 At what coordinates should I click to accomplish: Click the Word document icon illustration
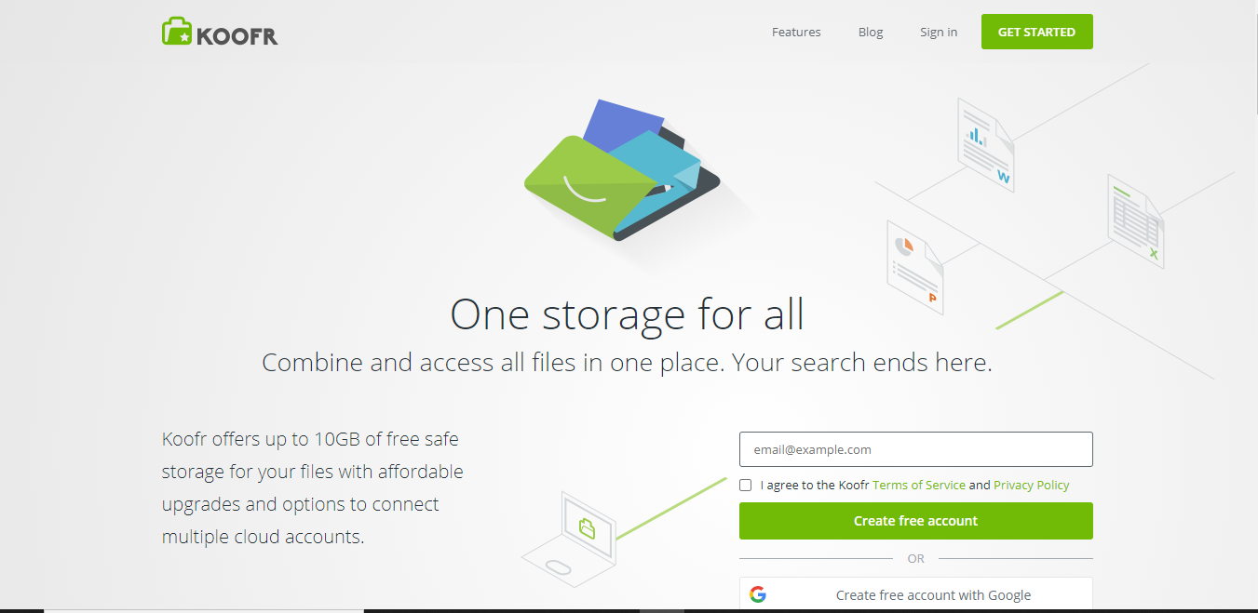point(985,145)
